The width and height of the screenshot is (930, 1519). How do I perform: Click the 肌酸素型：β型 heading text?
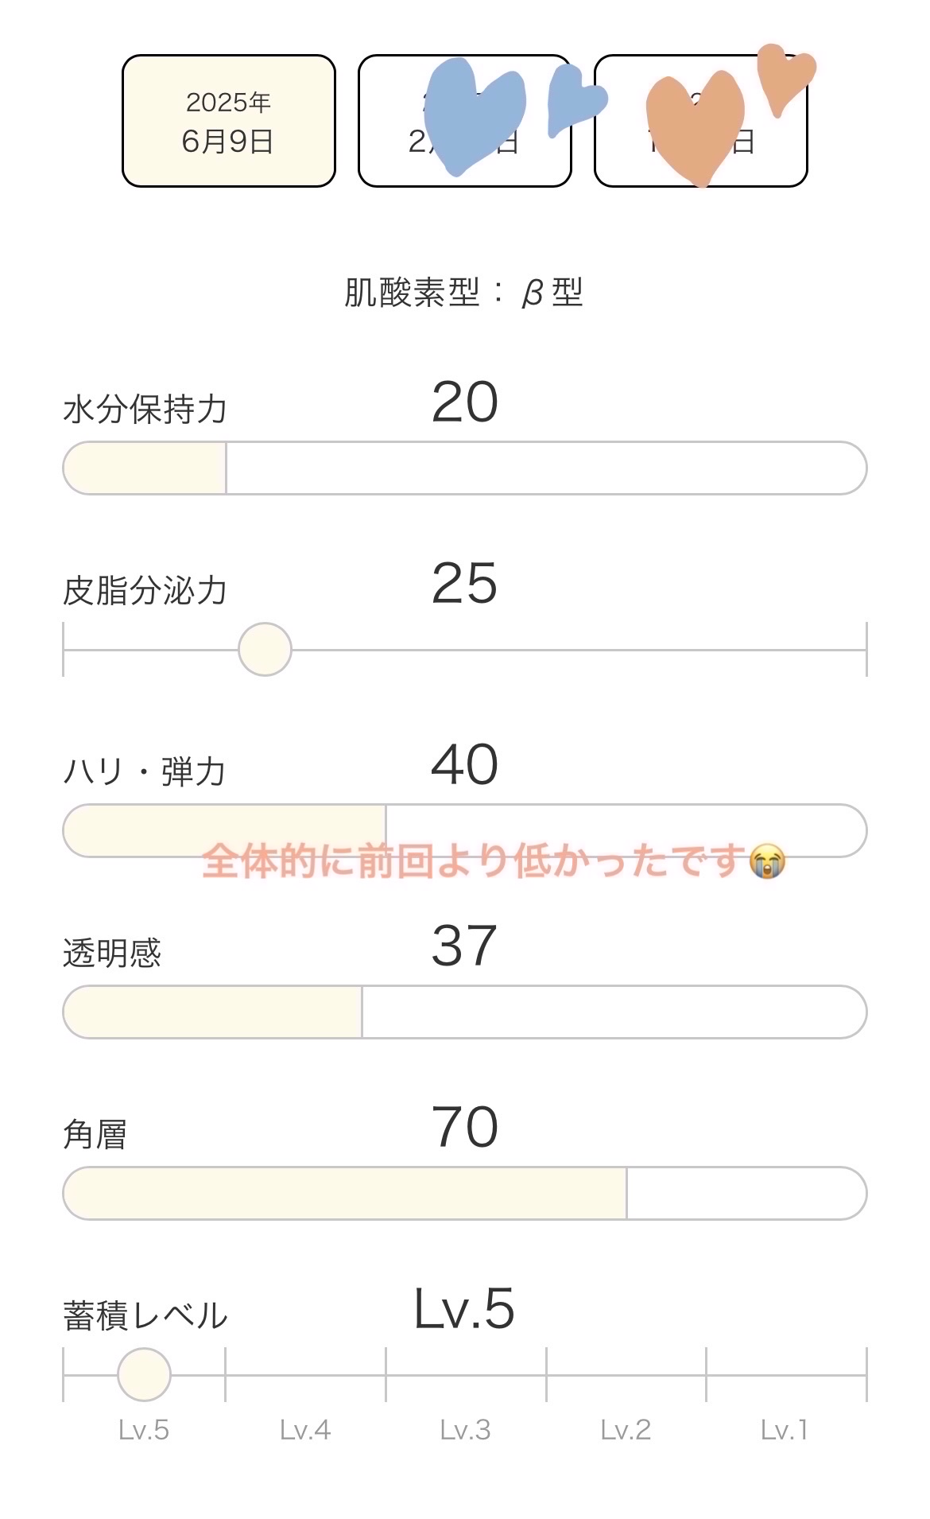point(464,293)
